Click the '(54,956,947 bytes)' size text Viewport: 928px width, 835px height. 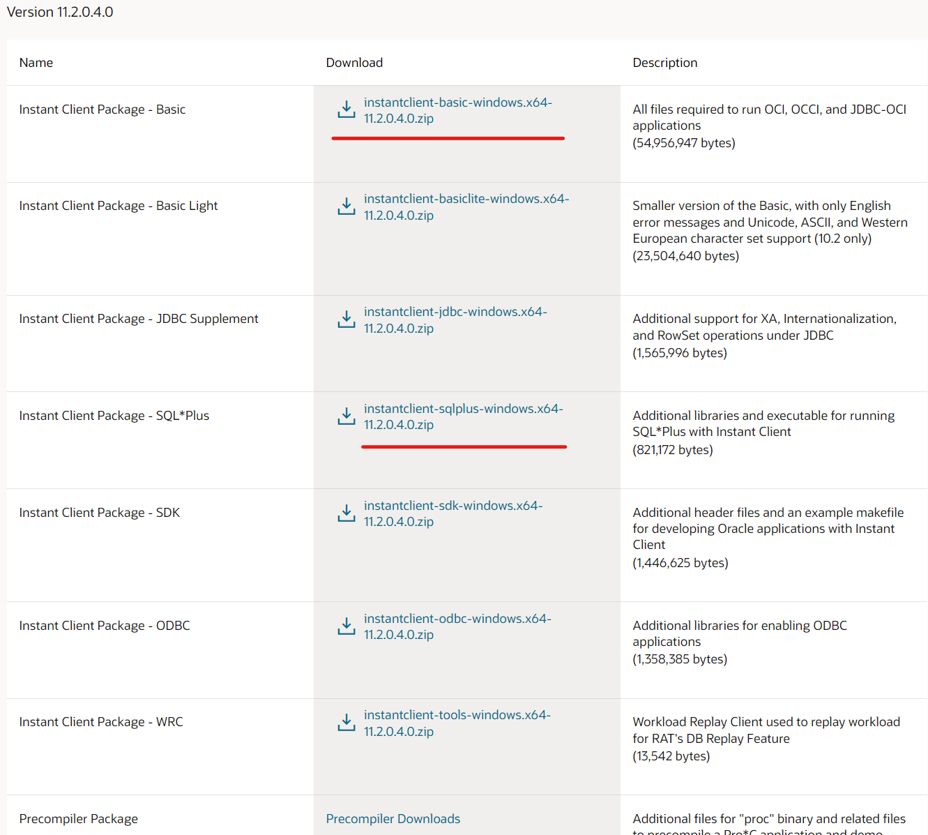point(684,143)
